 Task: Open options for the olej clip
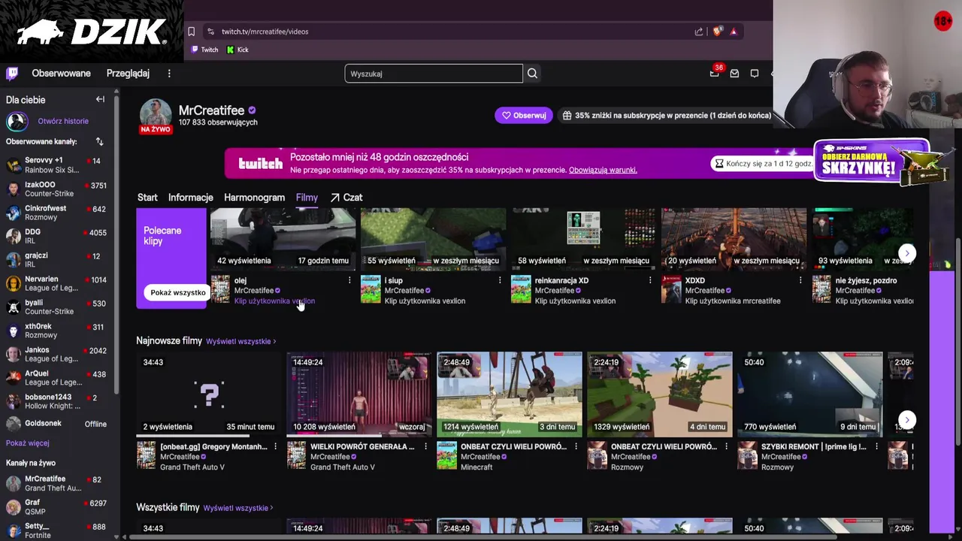point(349,280)
